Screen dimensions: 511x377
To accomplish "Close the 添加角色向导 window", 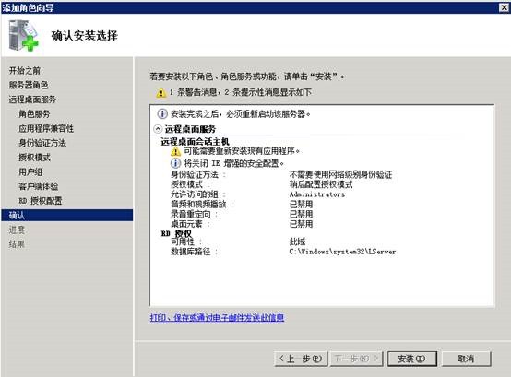I will click(504, 7).
